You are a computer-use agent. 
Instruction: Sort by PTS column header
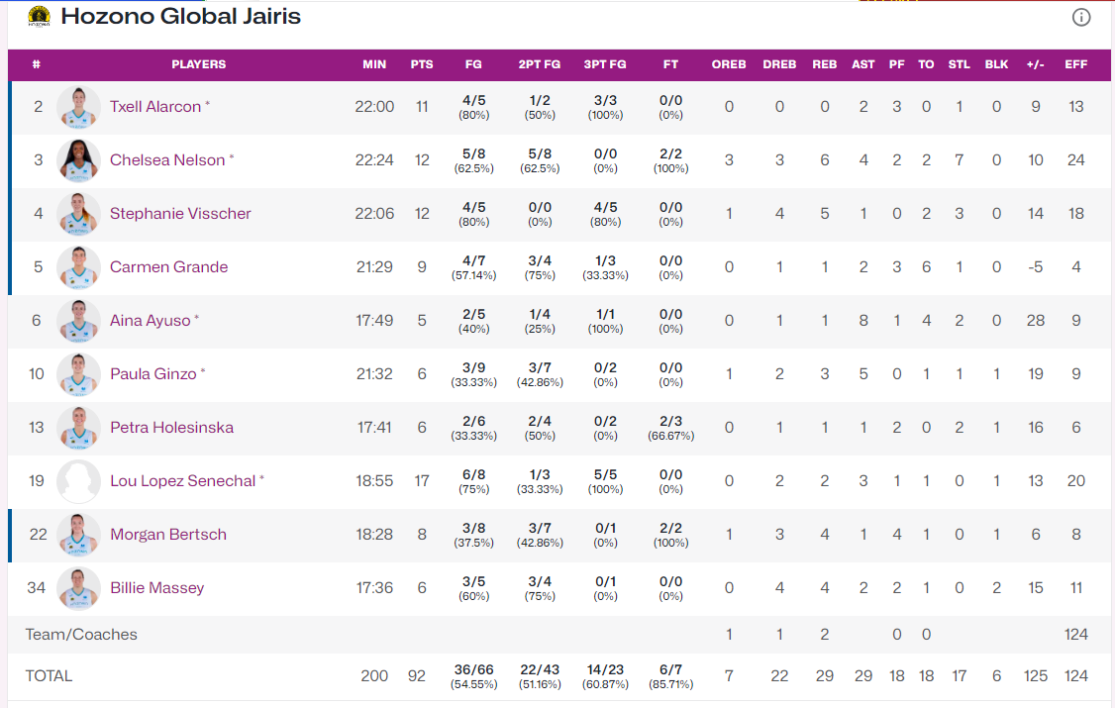422,64
